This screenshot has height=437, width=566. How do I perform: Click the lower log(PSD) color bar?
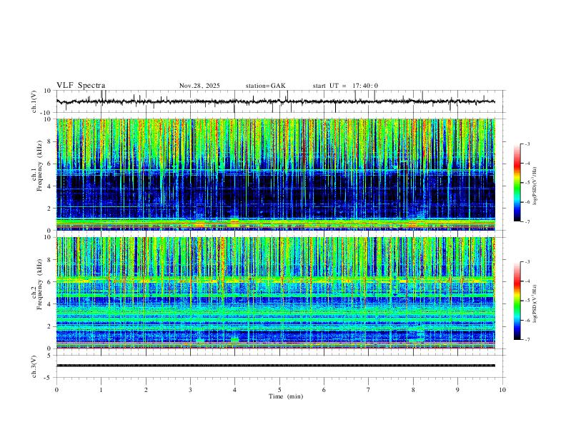517,301
